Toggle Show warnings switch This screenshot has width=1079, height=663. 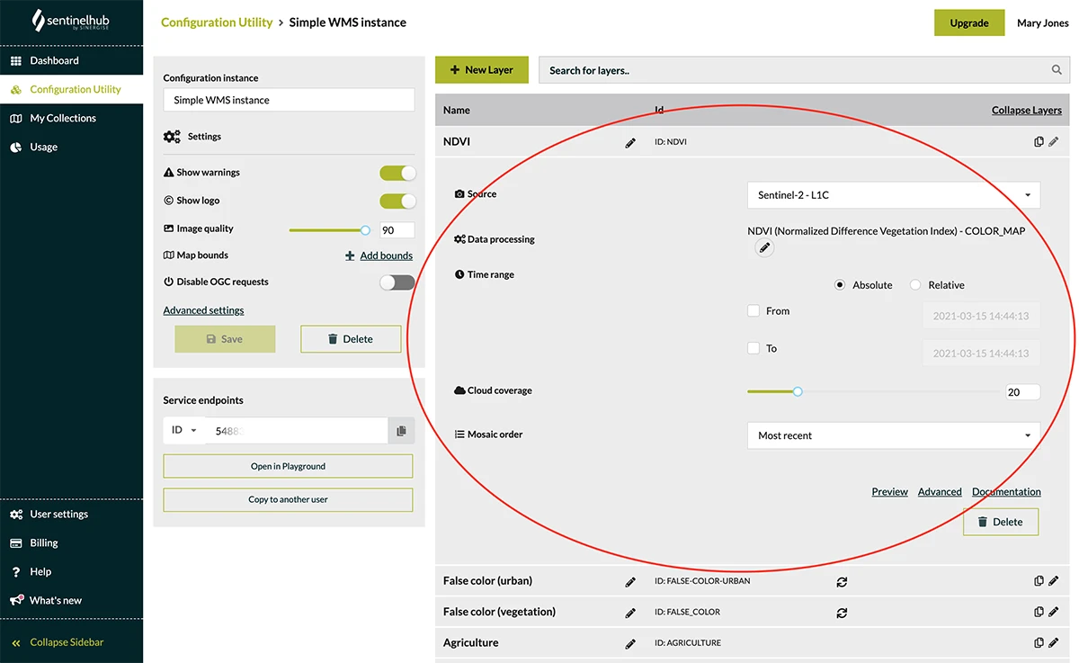397,173
